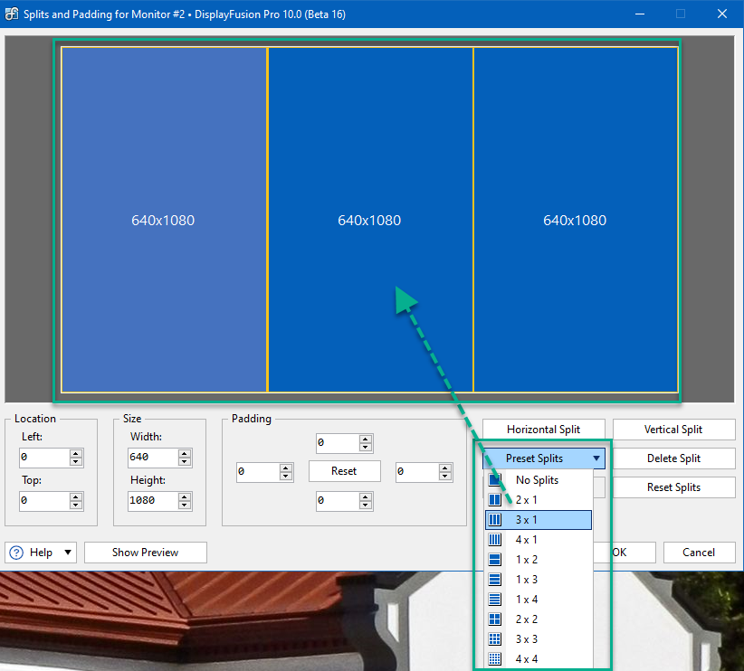744x671 pixels.
Task: Decrease the Location Top value
Action: [x=76, y=506]
